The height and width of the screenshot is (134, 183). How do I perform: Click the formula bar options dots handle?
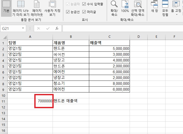(x=30, y=28)
